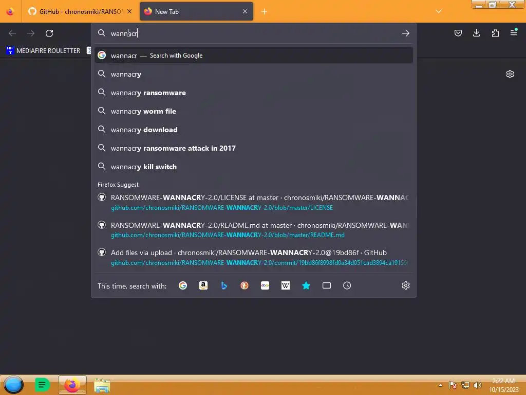This screenshot has width=526, height=395.
Task: Search in History using clock icon
Action: [x=347, y=285]
